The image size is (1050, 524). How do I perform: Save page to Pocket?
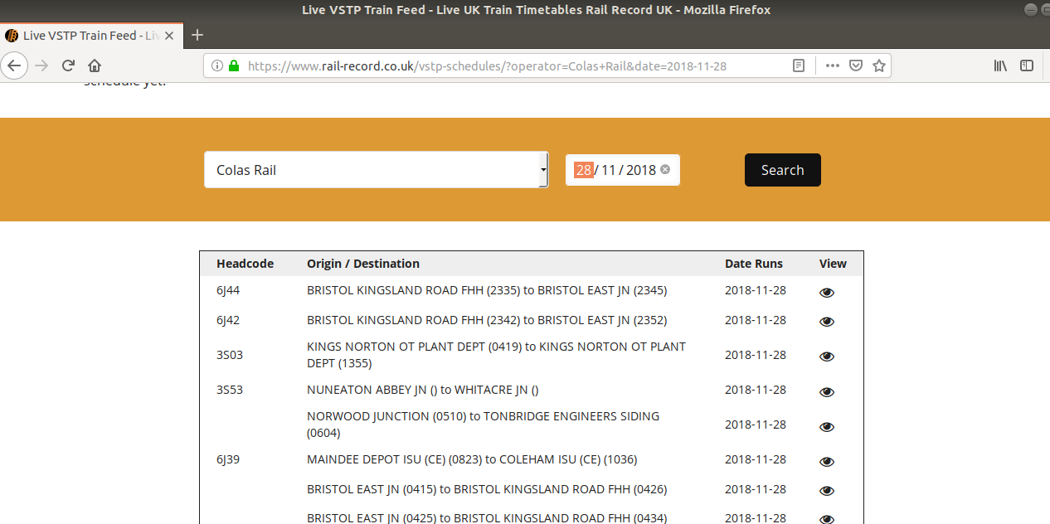tap(856, 65)
